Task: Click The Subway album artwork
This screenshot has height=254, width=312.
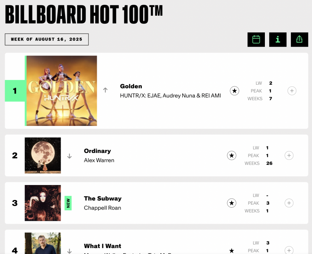Action: pos(43,203)
